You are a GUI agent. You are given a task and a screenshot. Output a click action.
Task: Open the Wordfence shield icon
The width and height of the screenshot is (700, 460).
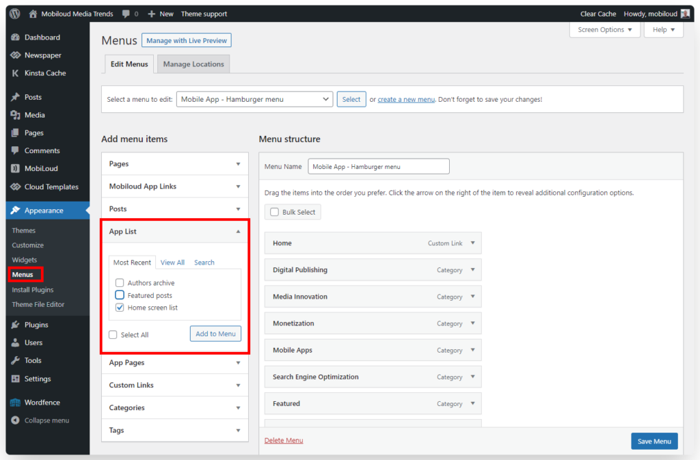[16, 402]
